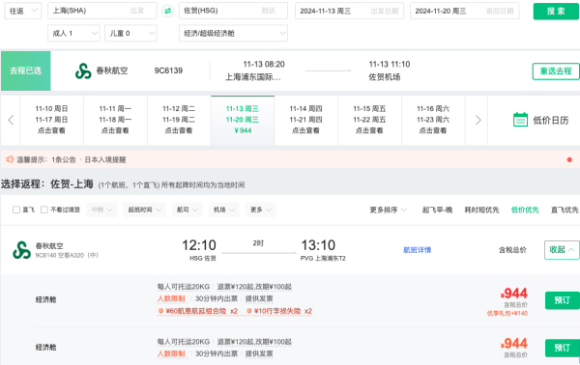
Task: Select date tab 11-16 周六 / 11-23 周六
Action: pos(433,120)
